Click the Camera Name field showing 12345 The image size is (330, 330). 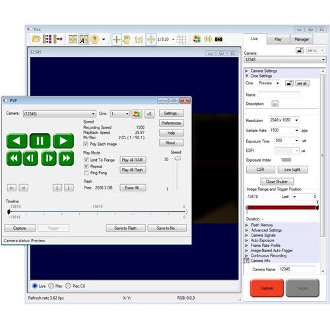click(x=297, y=269)
